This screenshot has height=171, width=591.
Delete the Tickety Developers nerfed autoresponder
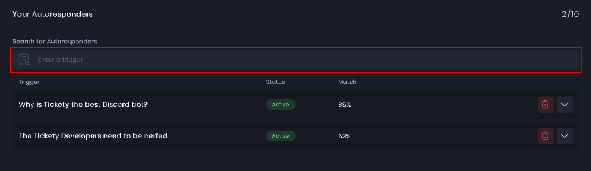coord(545,136)
